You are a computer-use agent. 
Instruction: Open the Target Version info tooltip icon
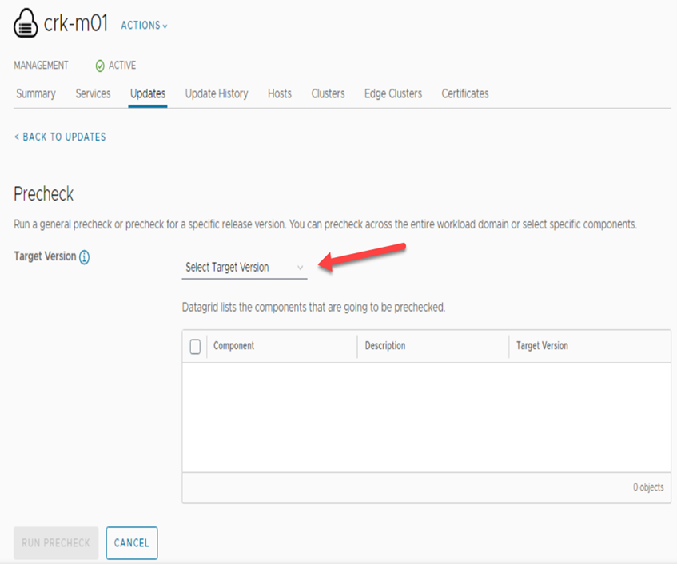point(84,257)
